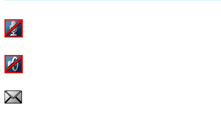
Task: Click the muted microphone icon
Action: tap(14, 28)
